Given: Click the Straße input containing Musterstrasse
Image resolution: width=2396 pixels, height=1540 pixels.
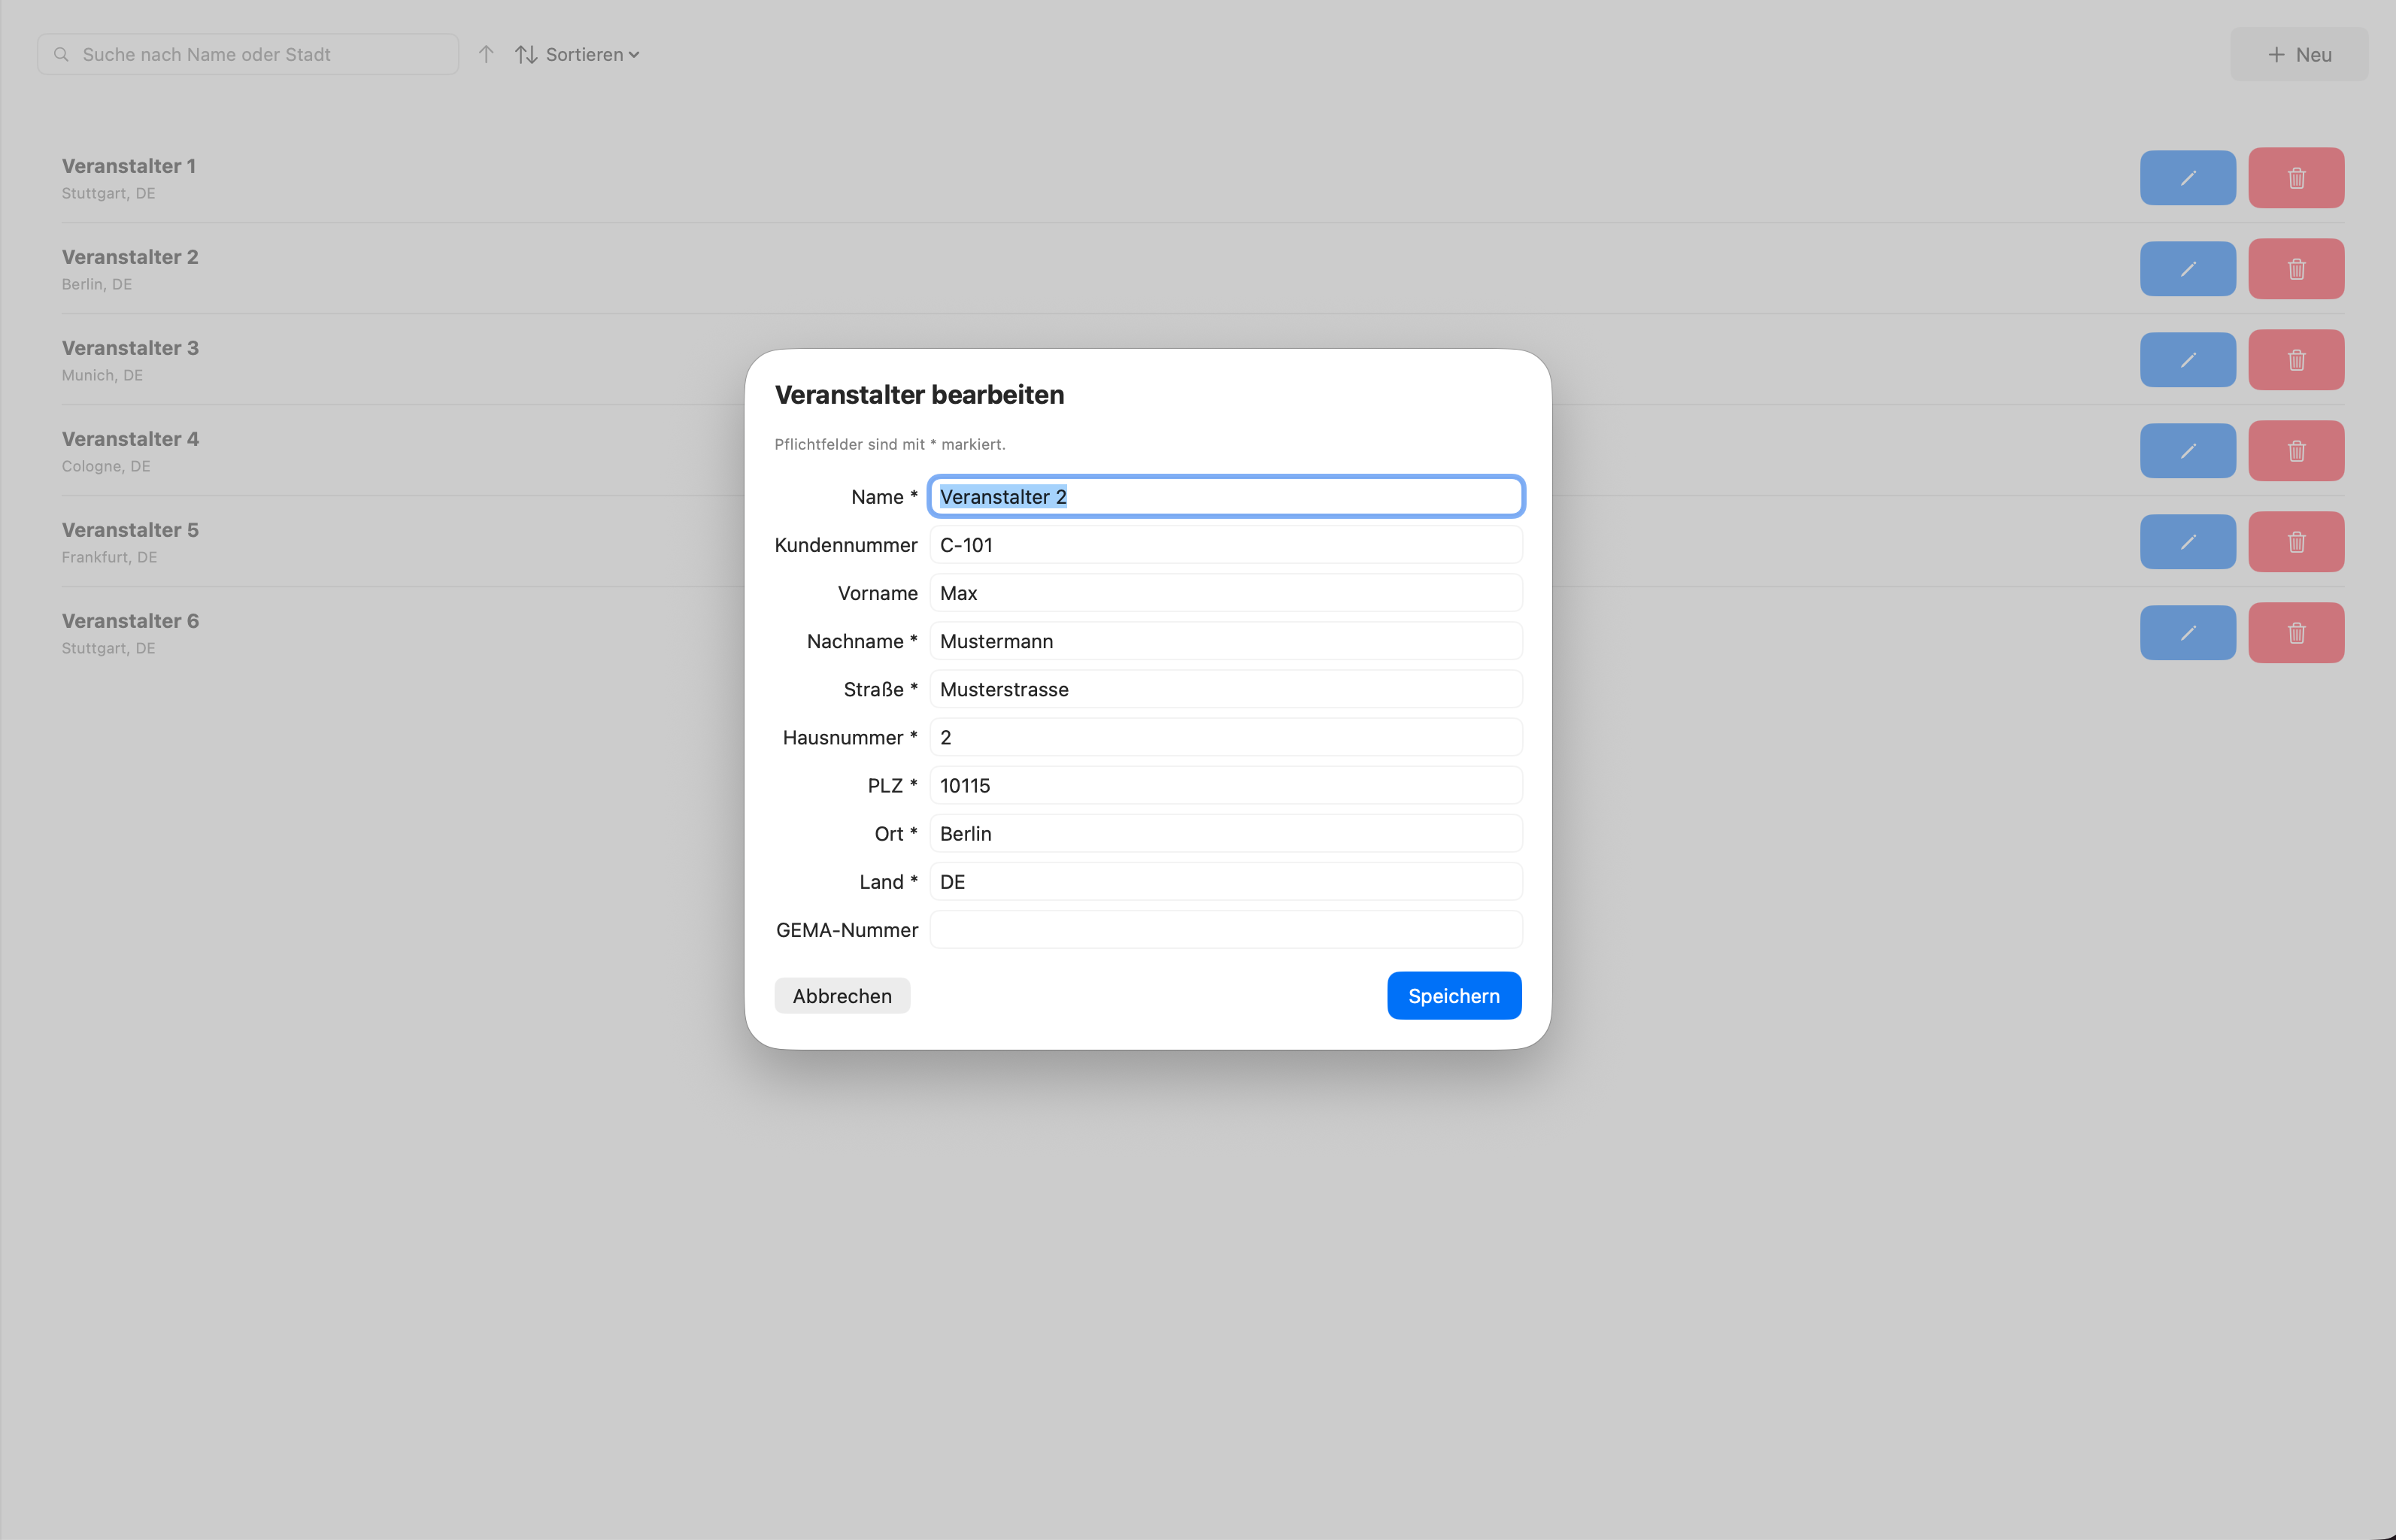Looking at the screenshot, I should 1225,689.
